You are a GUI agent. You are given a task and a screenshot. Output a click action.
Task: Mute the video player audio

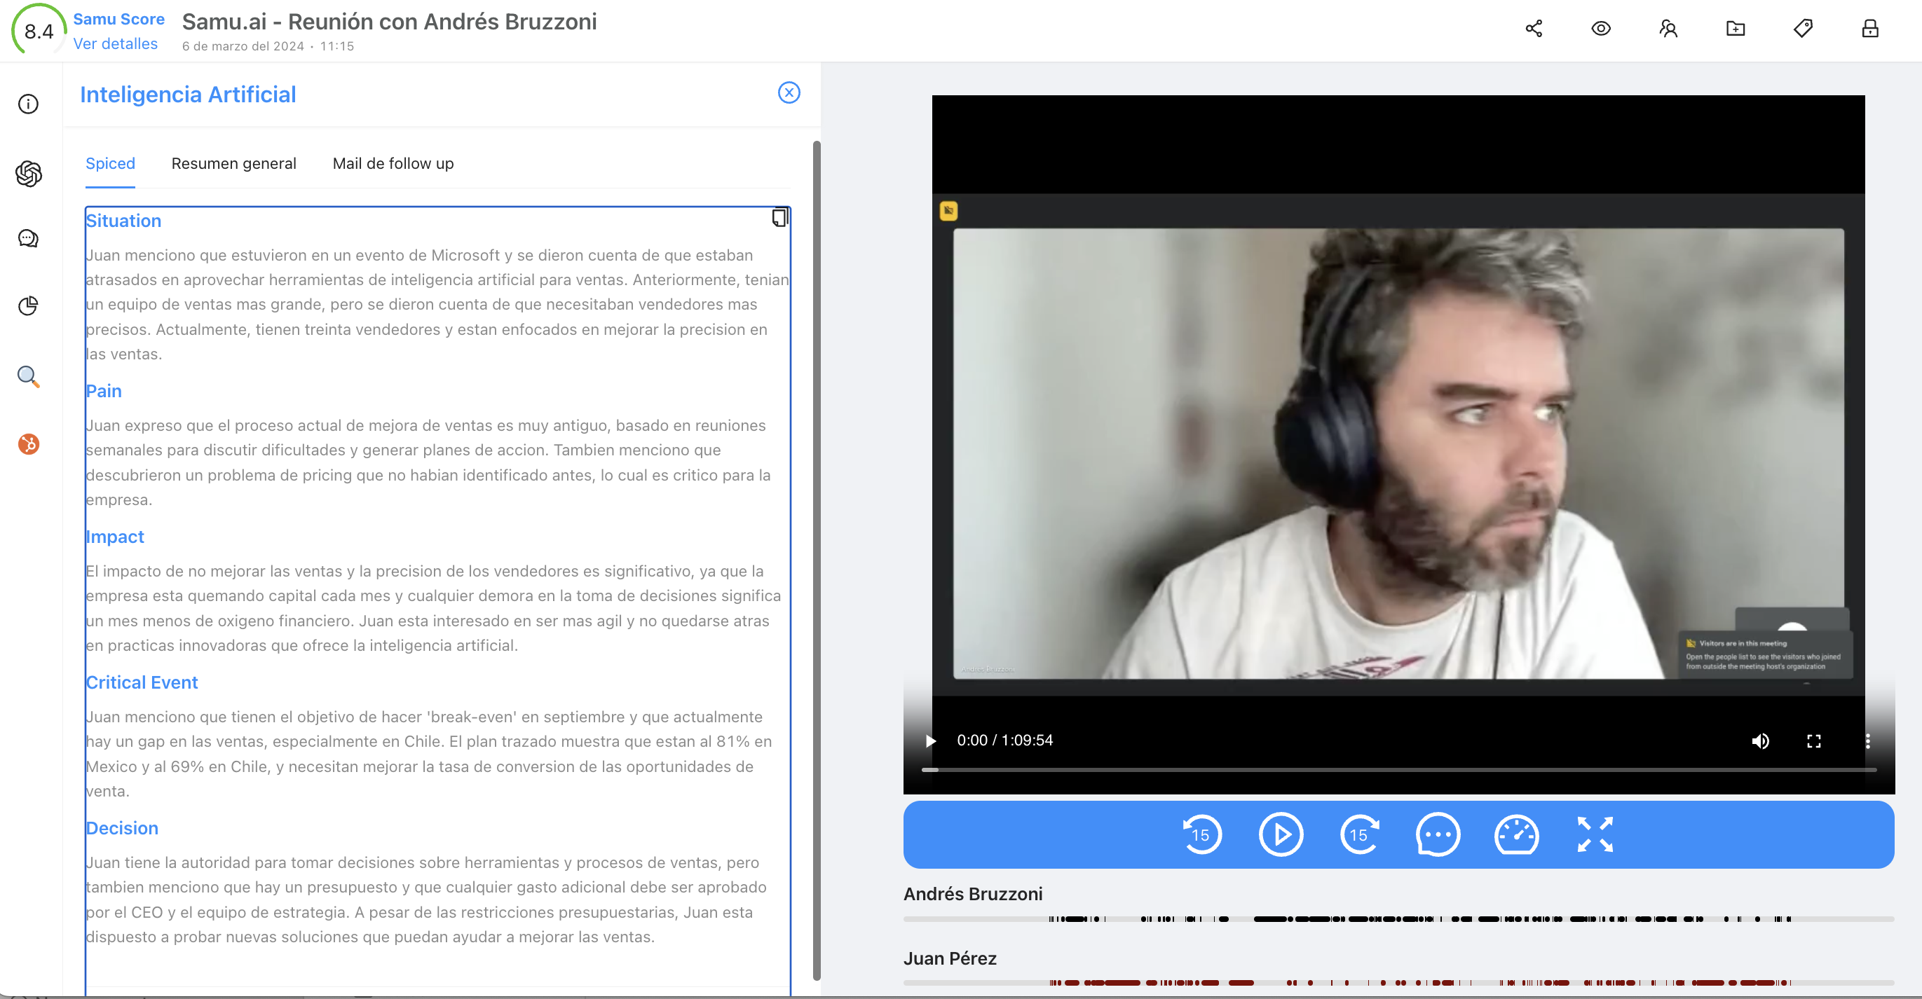pyautogui.click(x=1761, y=741)
